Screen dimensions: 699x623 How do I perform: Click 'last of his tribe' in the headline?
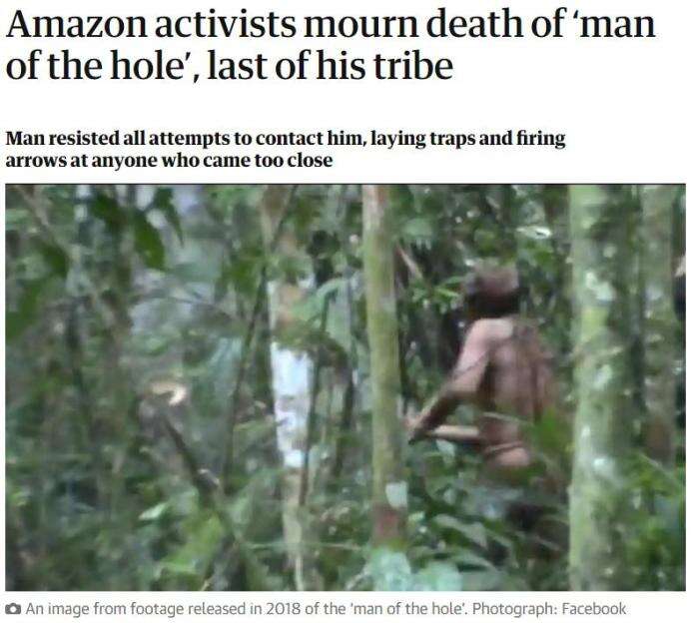[331, 66]
